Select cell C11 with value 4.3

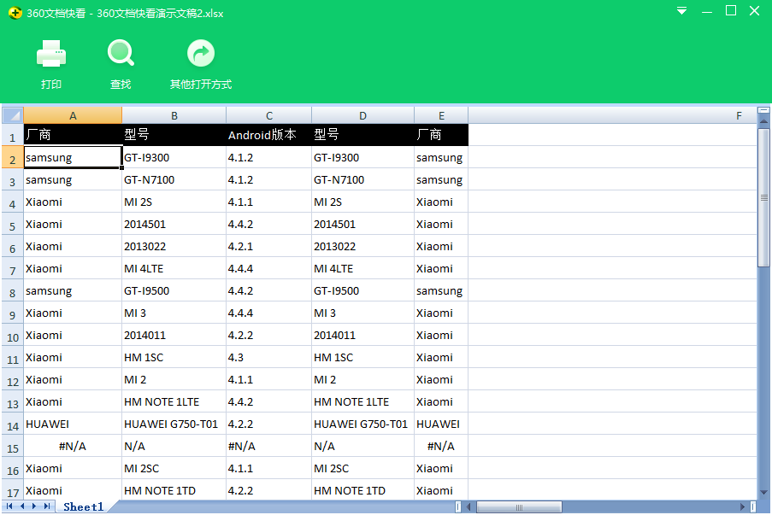(268, 357)
